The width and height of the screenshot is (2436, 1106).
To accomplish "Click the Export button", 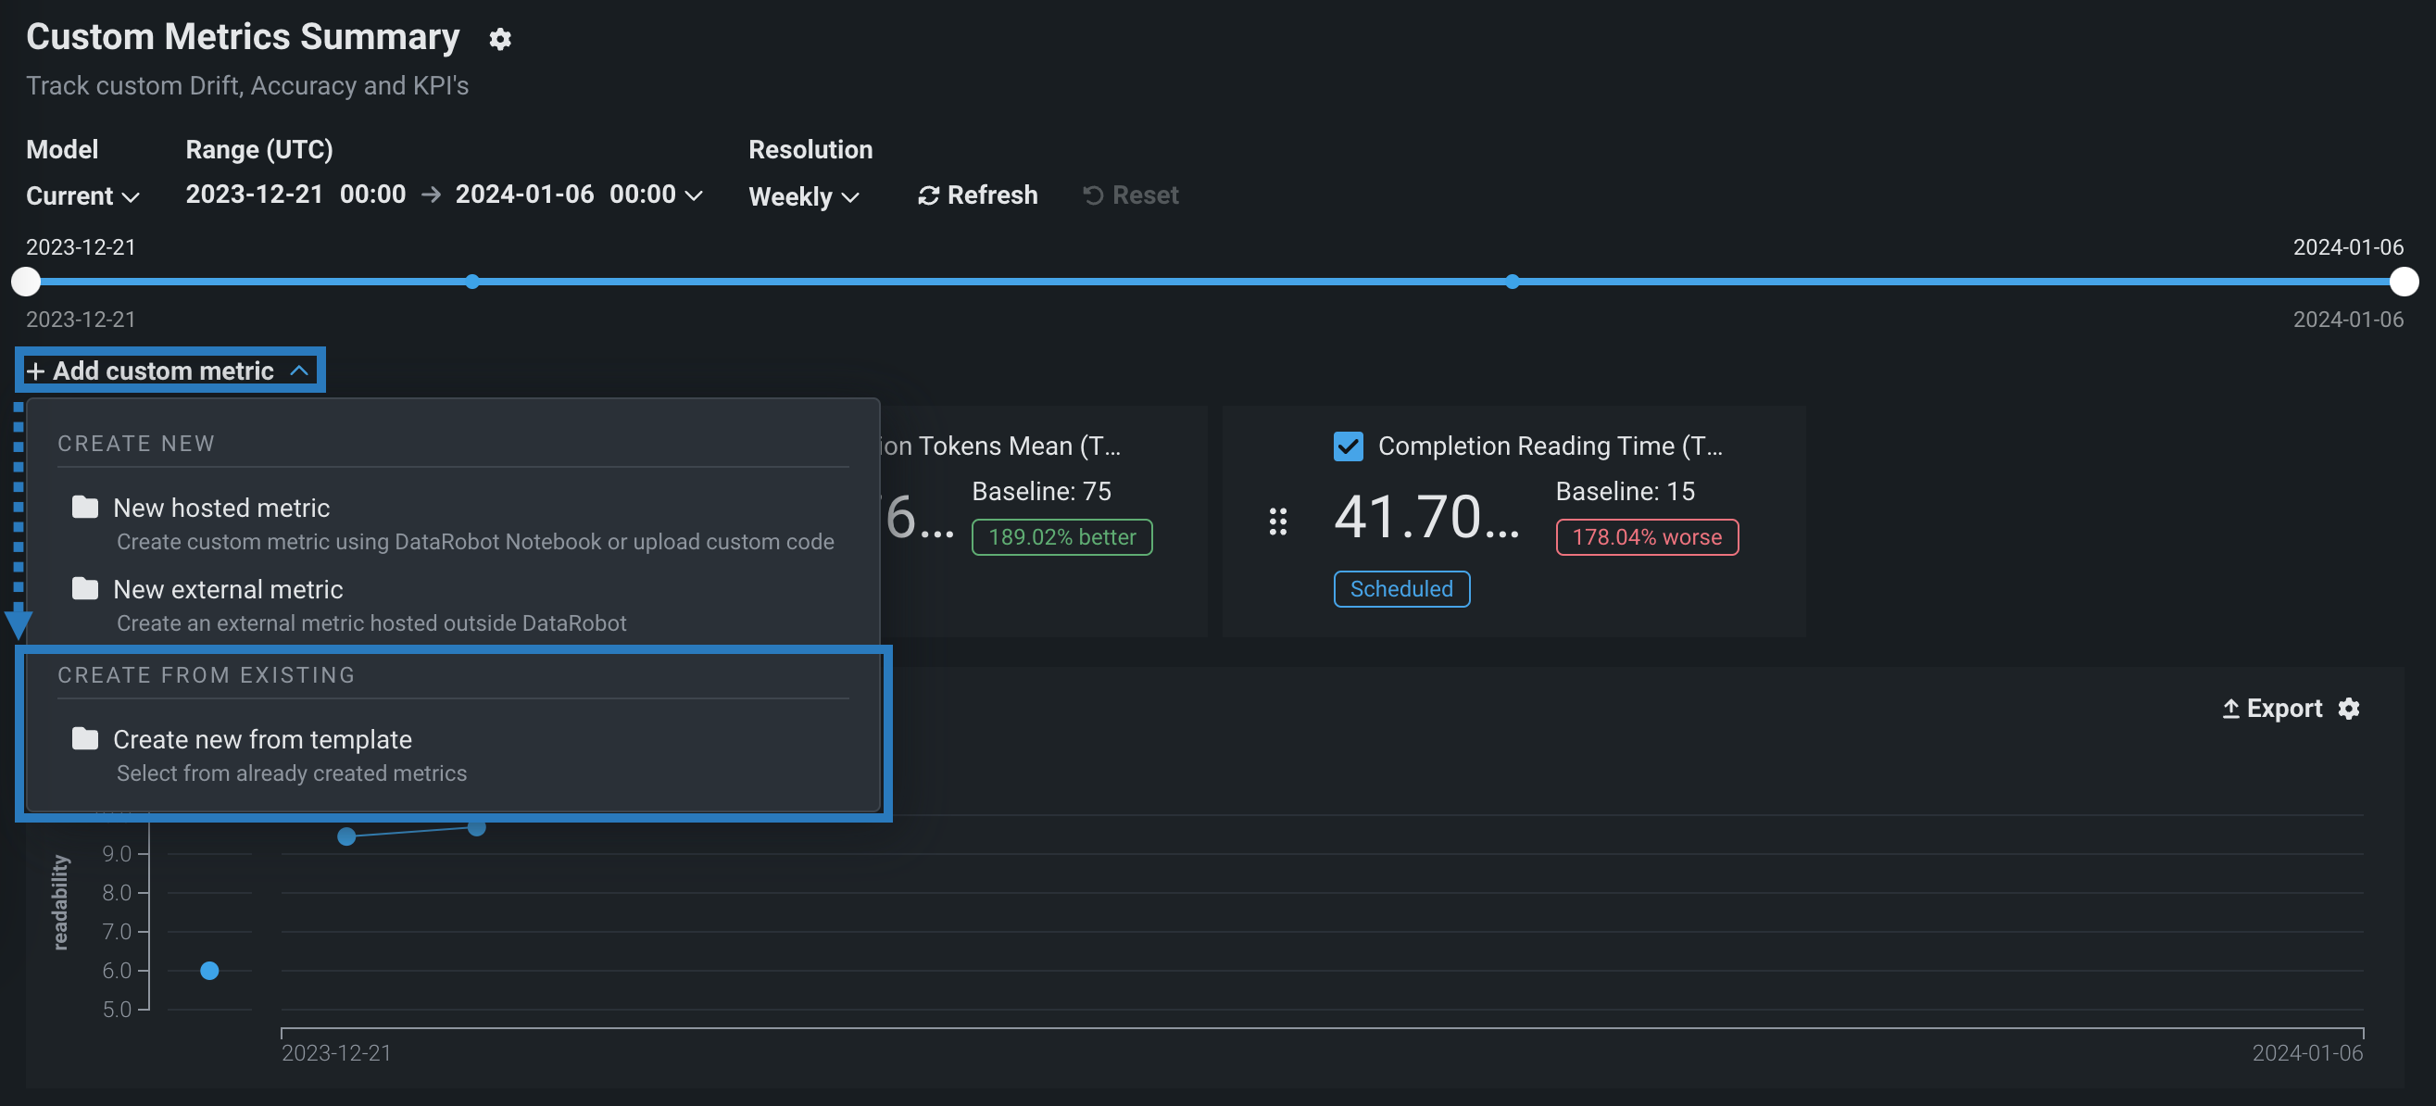I will coord(2271,709).
